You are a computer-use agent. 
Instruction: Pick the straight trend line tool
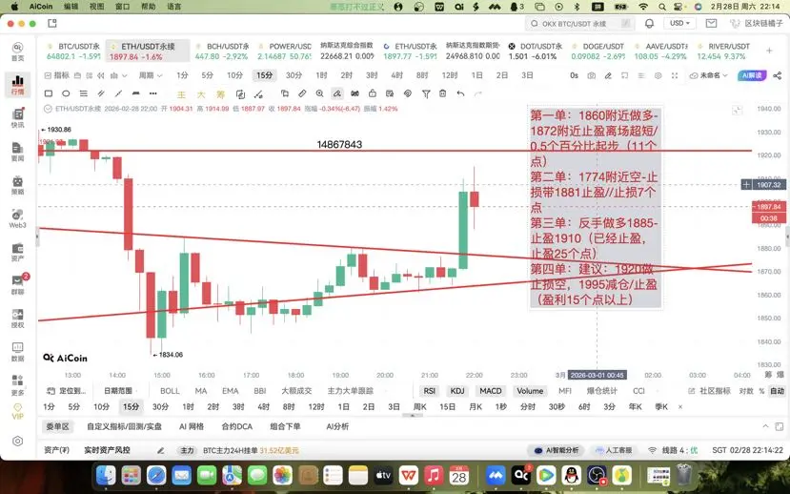[118, 93]
